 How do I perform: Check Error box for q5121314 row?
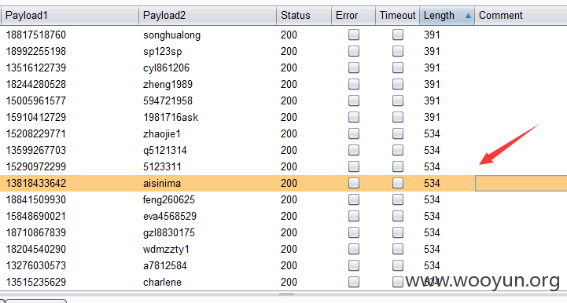354,150
